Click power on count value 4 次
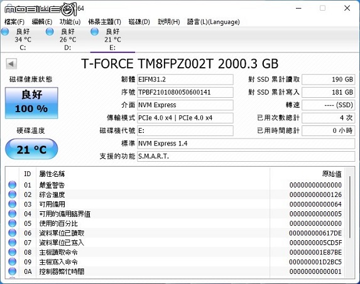 point(329,118)
